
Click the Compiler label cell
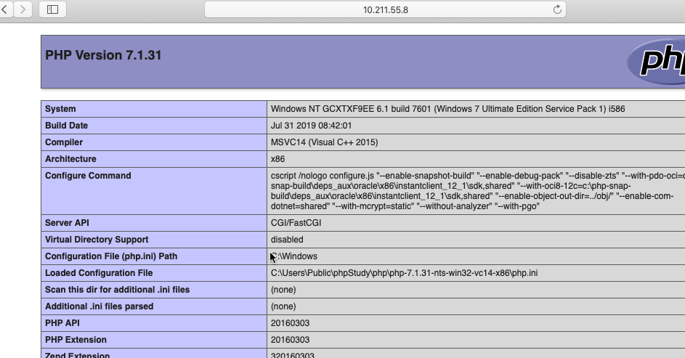pos(154,142)
